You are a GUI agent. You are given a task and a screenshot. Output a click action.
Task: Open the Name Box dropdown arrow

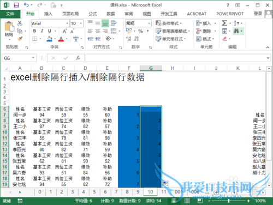[33, 58]
